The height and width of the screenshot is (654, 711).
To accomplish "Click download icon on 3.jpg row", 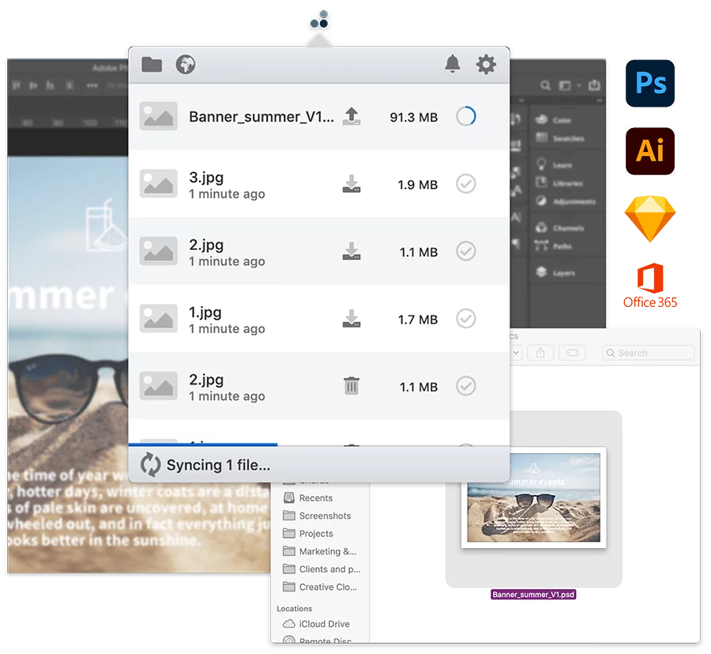I will [352, 183].
